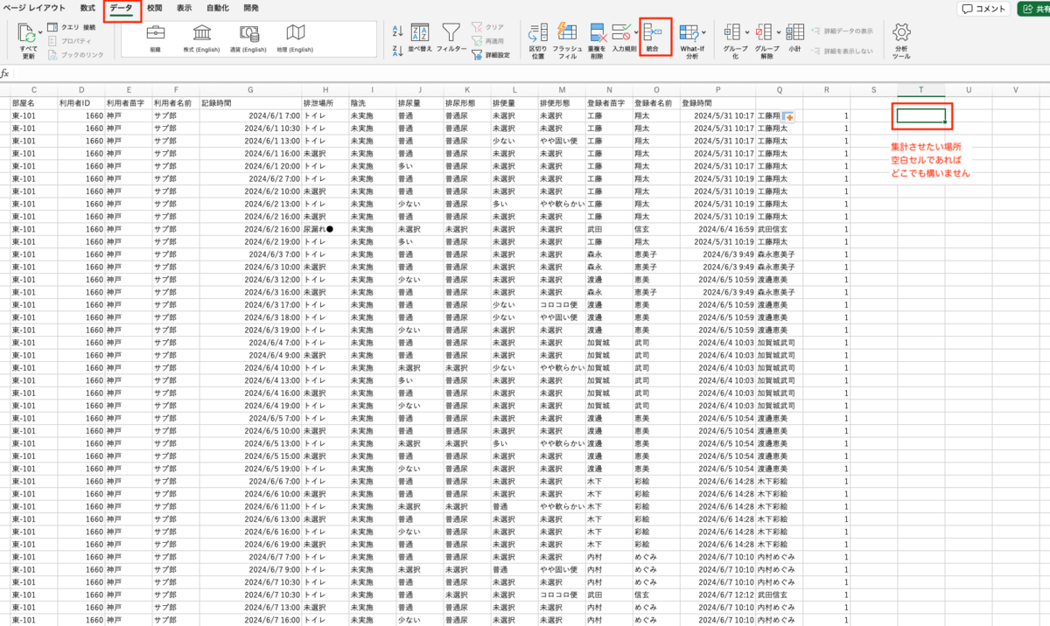
Task: Expand the グループ化 dropdown arrow
Action: click(x=746, y=34)
